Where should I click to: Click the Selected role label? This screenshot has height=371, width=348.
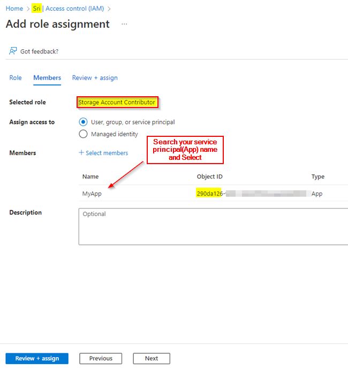click(x=27, y=102)
